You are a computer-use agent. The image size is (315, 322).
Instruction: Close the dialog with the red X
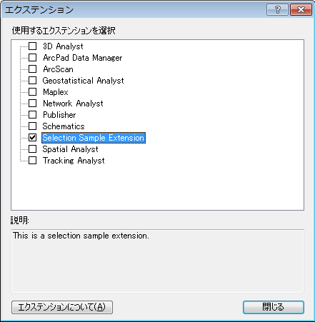pyautogui.click(x=301, y=10)
